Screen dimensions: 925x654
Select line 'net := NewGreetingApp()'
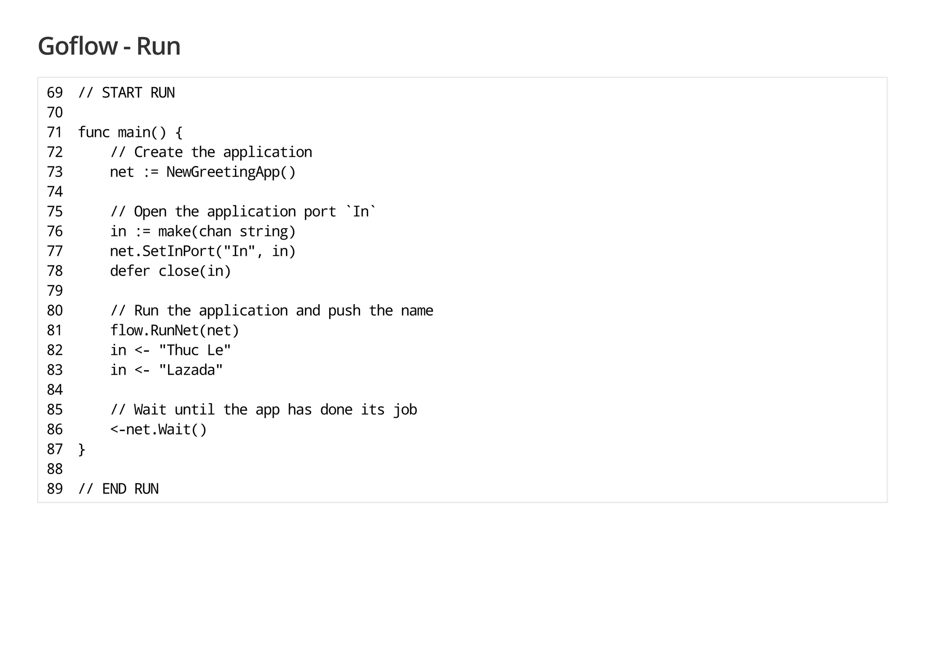pyautogui.click(x=203, y=172)
